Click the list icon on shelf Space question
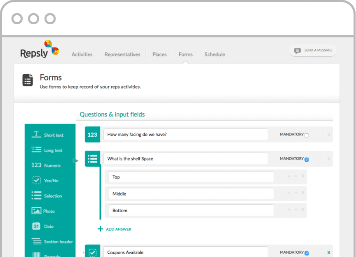Image resolution: width=356 pixels, height=257 pixels. 92,159
